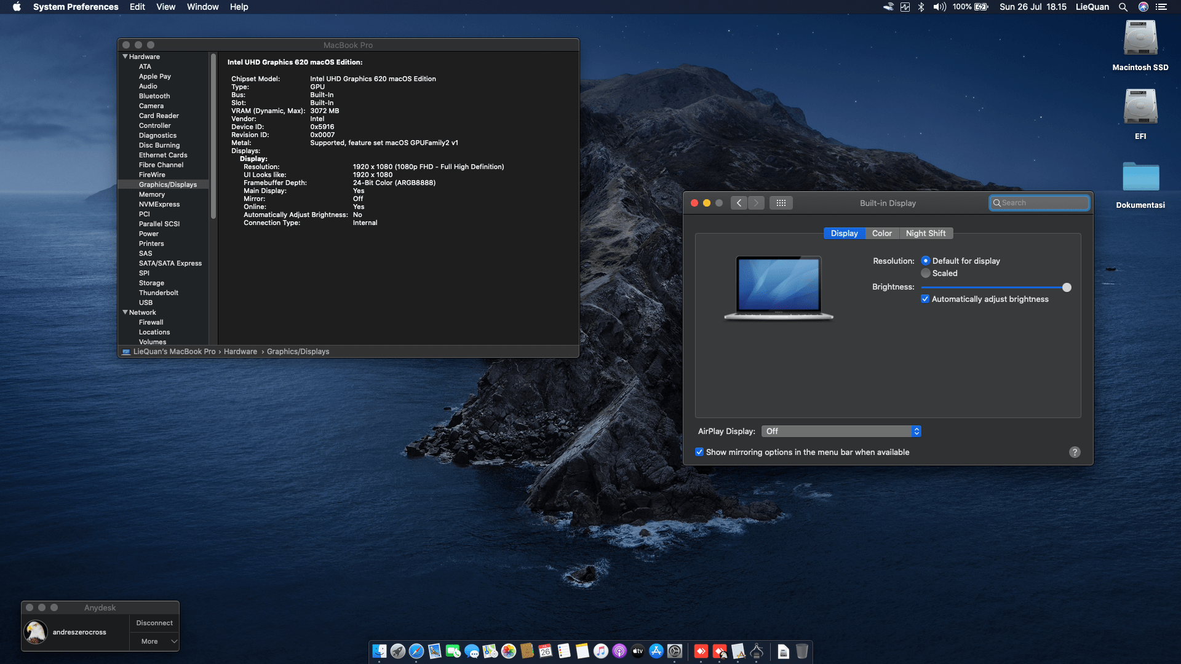The width and height of the screenshot is (1181, 664).
Task: Open the AirPlay Display dropdown
Action: pos(841,431)
